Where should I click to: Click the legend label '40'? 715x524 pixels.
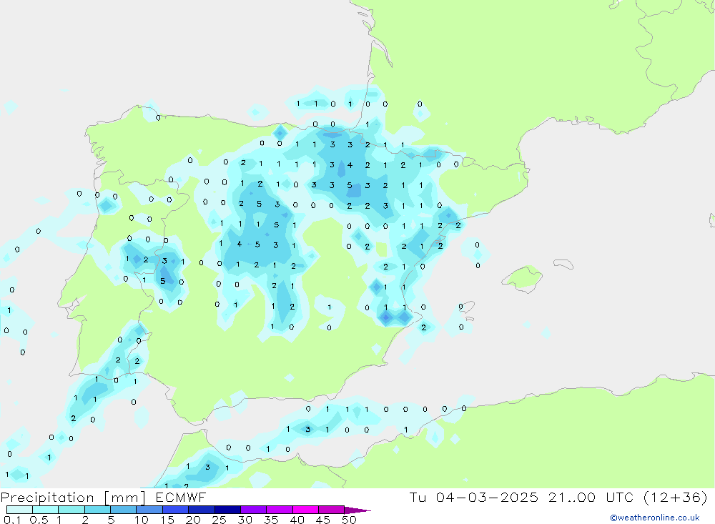(x=297, y=520)
